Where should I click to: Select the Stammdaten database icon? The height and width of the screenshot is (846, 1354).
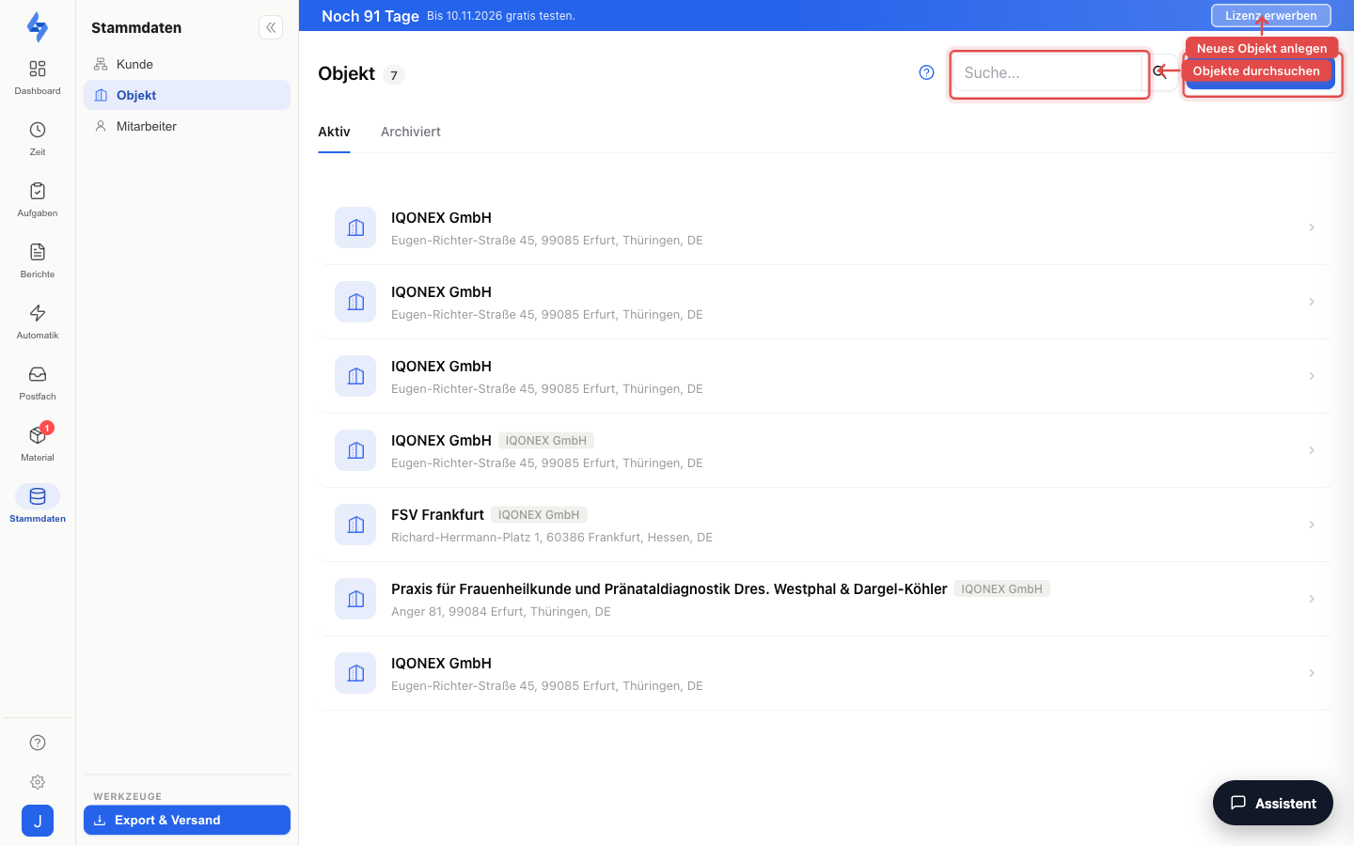click(x=38, y=496)
